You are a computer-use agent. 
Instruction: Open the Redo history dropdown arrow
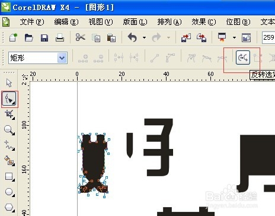point(168,37)
